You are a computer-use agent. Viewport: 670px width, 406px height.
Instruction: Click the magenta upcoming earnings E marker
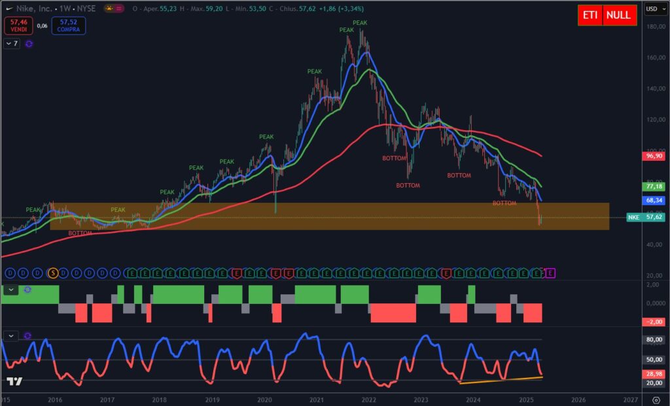(x=551, y=272)
